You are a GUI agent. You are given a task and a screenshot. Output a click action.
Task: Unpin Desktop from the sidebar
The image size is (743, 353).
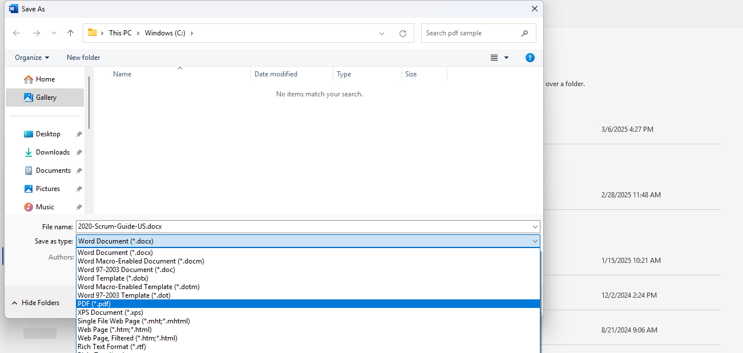tap(79, 133)
